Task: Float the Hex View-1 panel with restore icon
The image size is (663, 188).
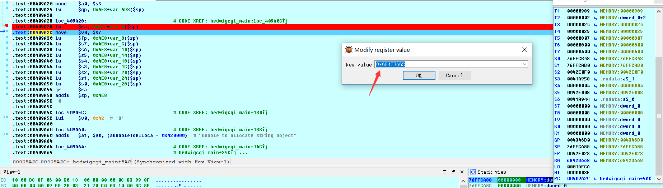Action: pyautogui.click(x=453, y=172)
